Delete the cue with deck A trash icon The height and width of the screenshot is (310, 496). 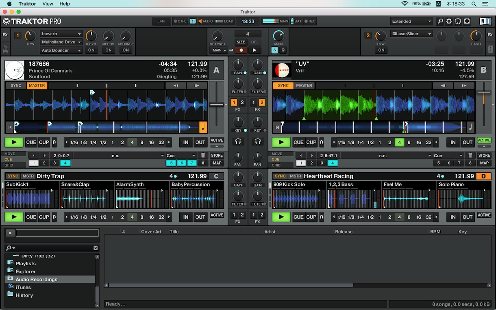203,155
